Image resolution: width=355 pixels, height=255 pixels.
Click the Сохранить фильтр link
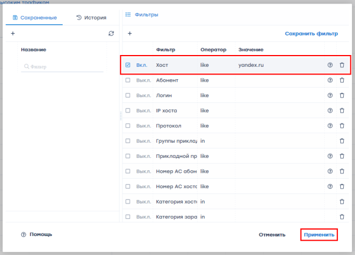[x=311, y=34]
